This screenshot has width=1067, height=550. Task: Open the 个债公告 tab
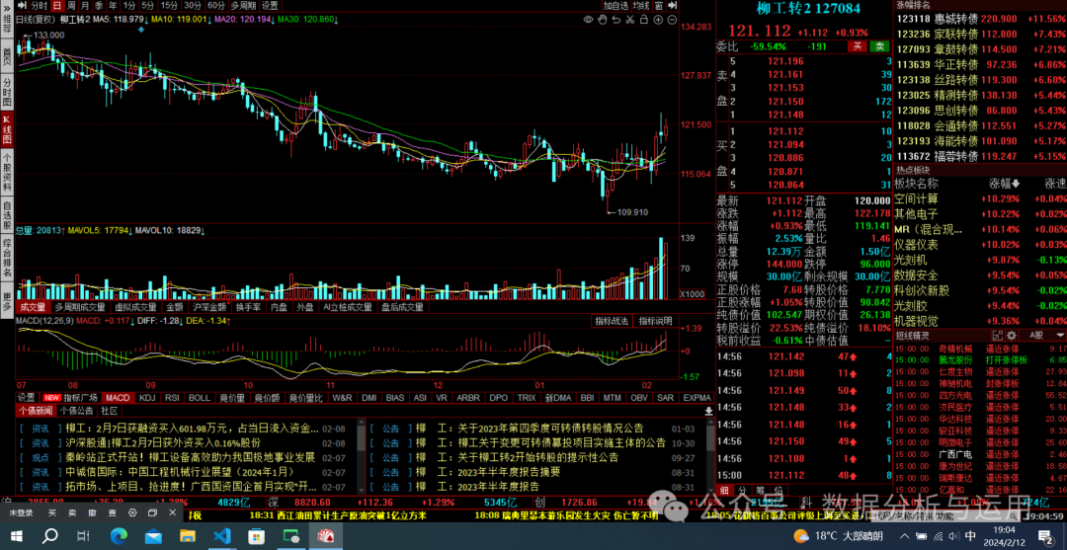(x=77, y=411)
